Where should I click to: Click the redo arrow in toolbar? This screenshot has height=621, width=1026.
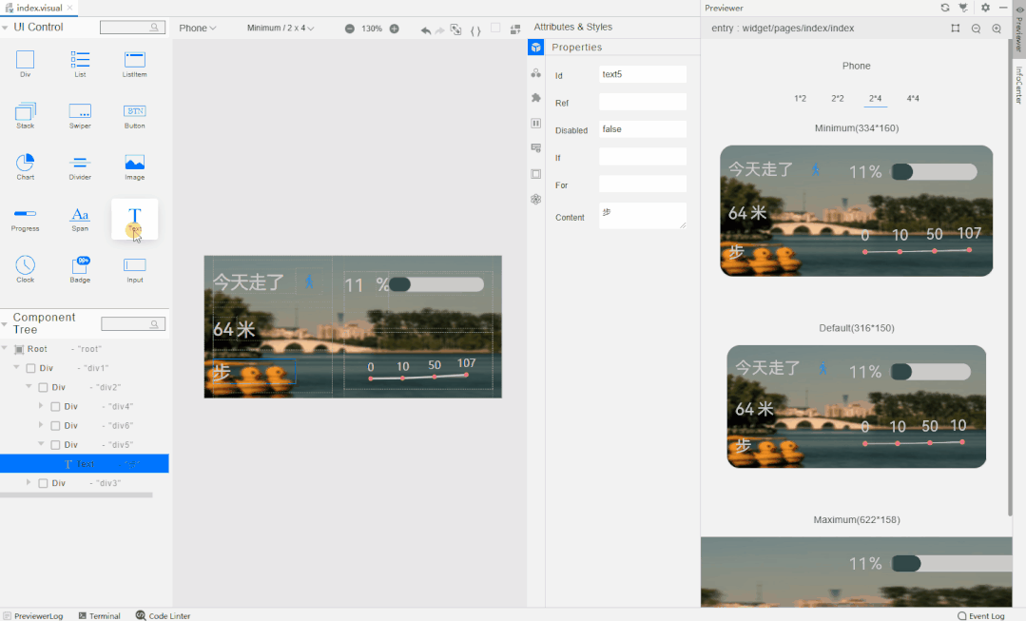(x=439, y=30)
